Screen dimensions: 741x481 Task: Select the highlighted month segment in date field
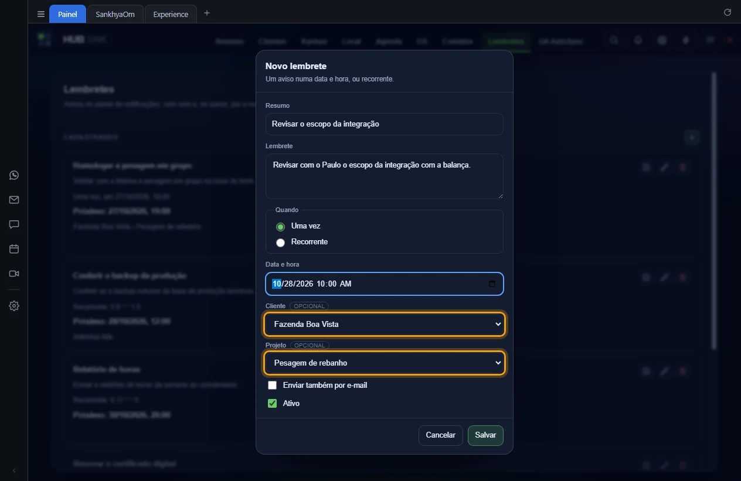coord(277,284)
